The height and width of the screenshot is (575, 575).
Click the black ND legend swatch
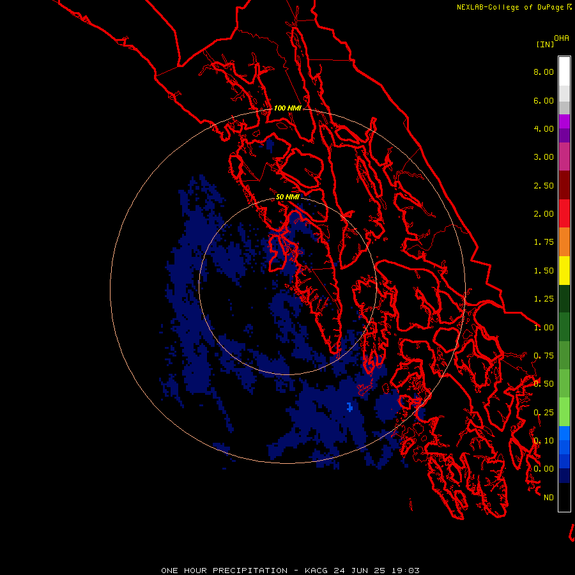564,497
